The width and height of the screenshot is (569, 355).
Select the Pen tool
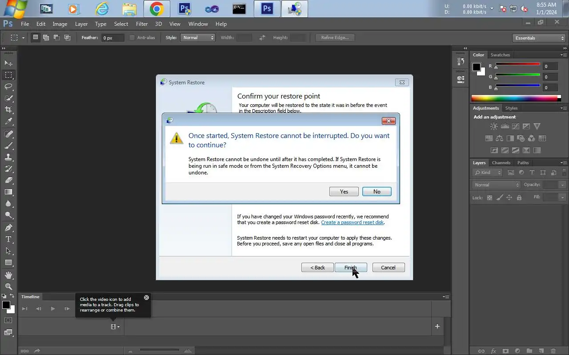click(8, 228)
